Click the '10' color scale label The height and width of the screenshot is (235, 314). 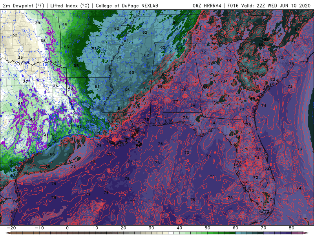[x=95, y=228]
